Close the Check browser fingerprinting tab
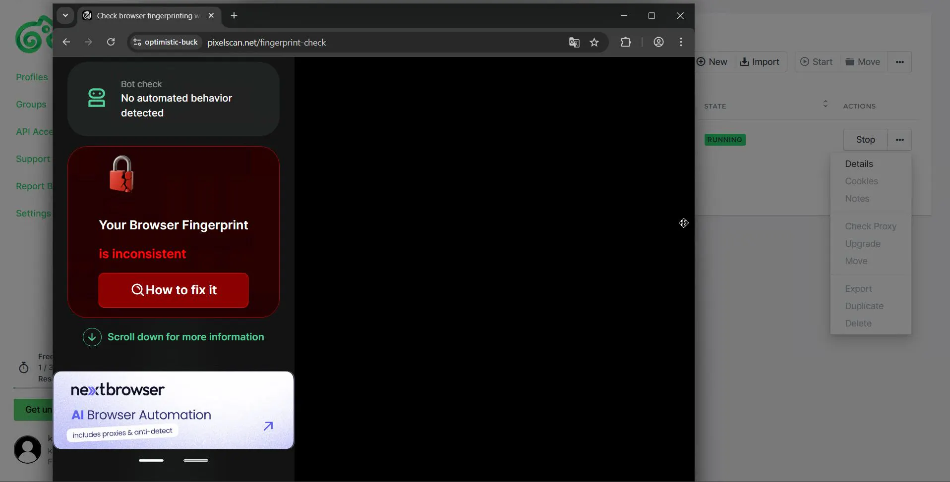Screen dimensions: 950x482 pyautogui.click(x=211, y=15)
